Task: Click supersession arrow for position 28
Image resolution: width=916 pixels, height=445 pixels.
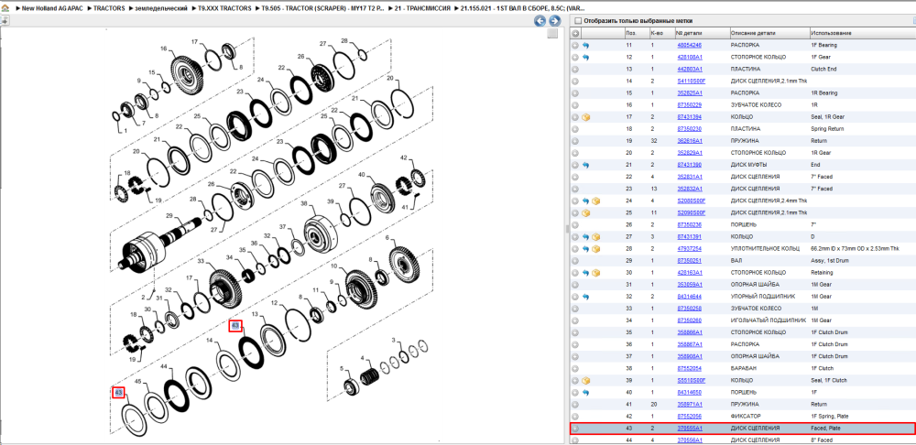Action: (586, 249)
